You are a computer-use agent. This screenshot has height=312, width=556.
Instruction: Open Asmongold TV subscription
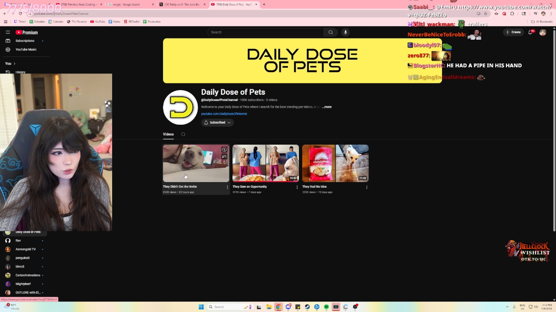click(25, 249)
